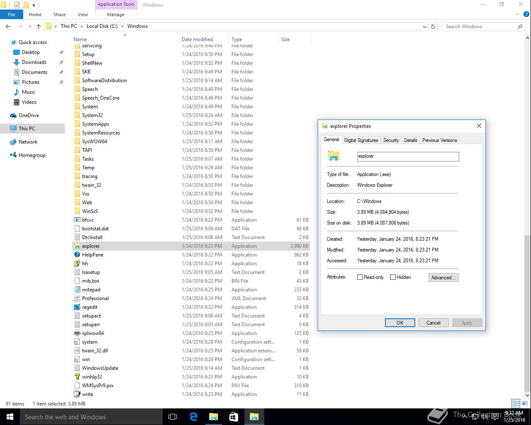Expand ribbon with chevron arrow
Viewport: 531px width, 425px height.
[517, 15]
